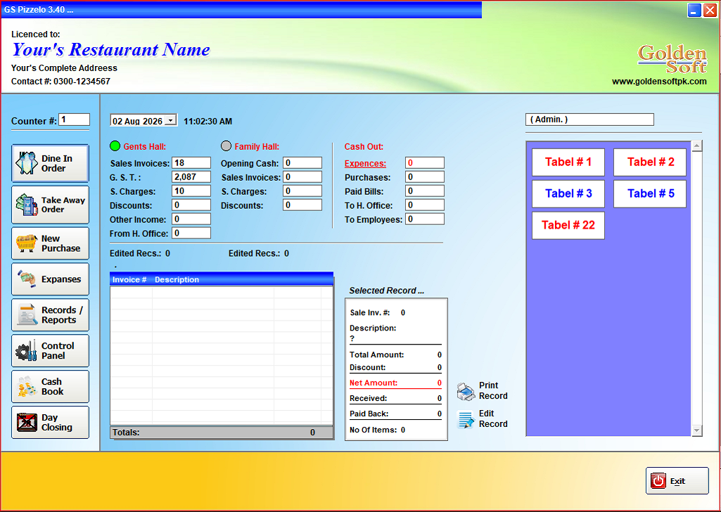Select the Family Hall grey indicator

coord(226,146)
